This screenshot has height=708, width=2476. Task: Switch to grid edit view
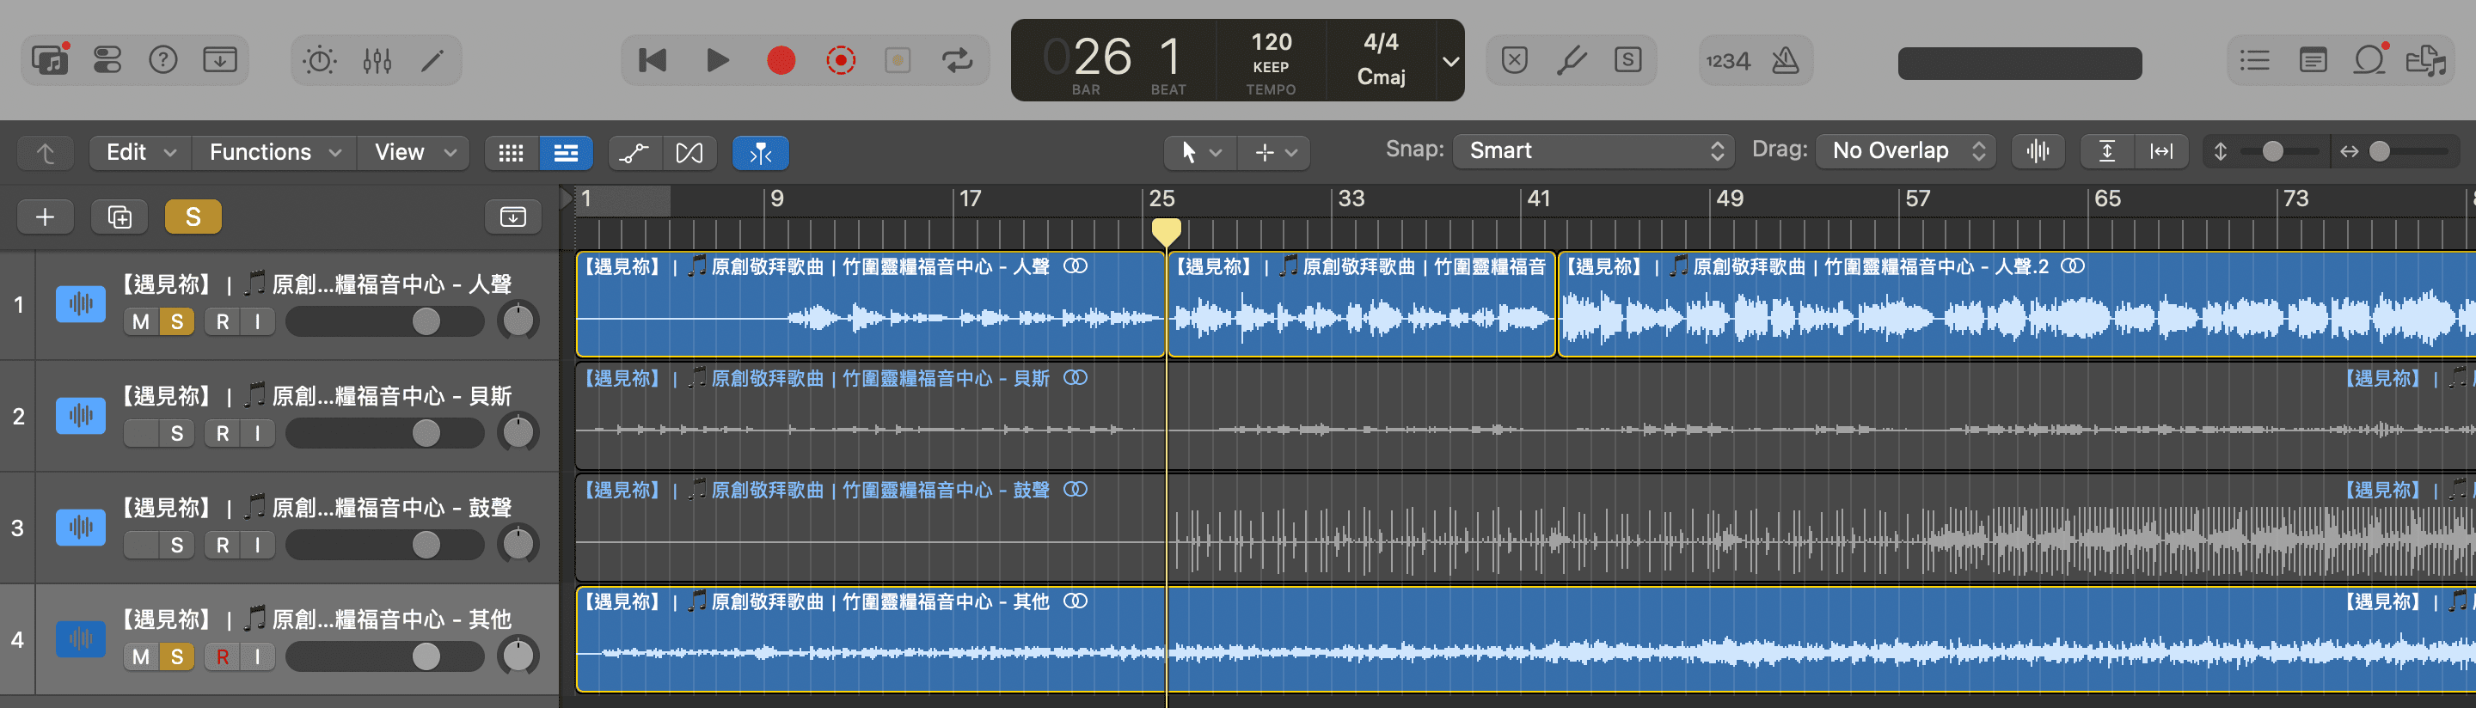coord(512,153)
